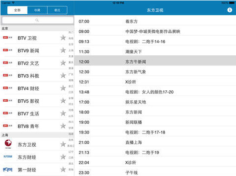Toggle favorite star on BTV5 影视
This screenshot has height=176, width=236.
[x=63, y=101]
